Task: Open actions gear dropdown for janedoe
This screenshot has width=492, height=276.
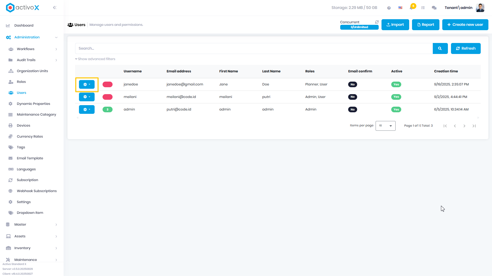Action: tap(87, 84)
